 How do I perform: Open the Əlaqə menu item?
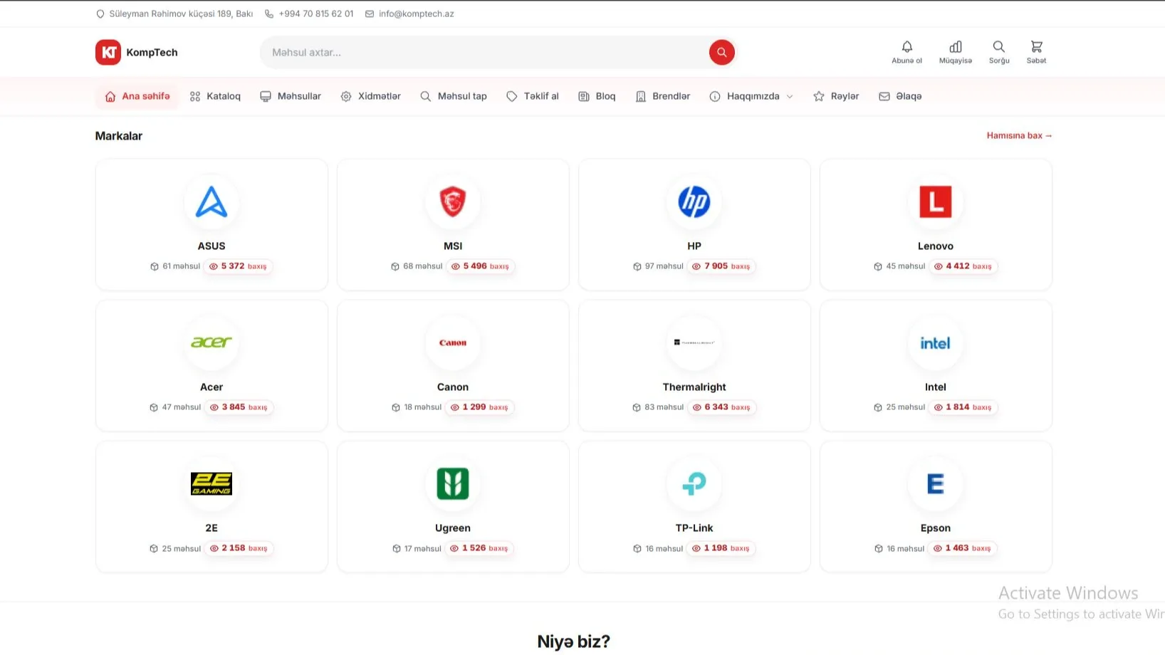point(900,96)
